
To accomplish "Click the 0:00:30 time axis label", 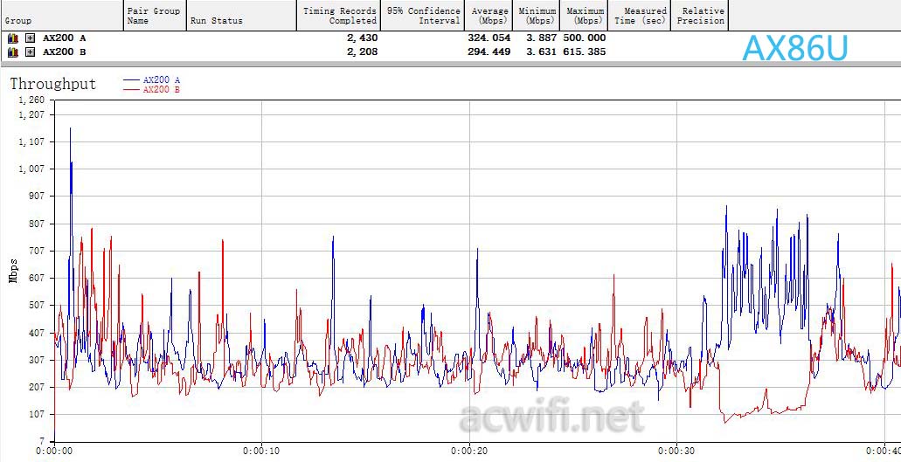I will coord(676,452).
